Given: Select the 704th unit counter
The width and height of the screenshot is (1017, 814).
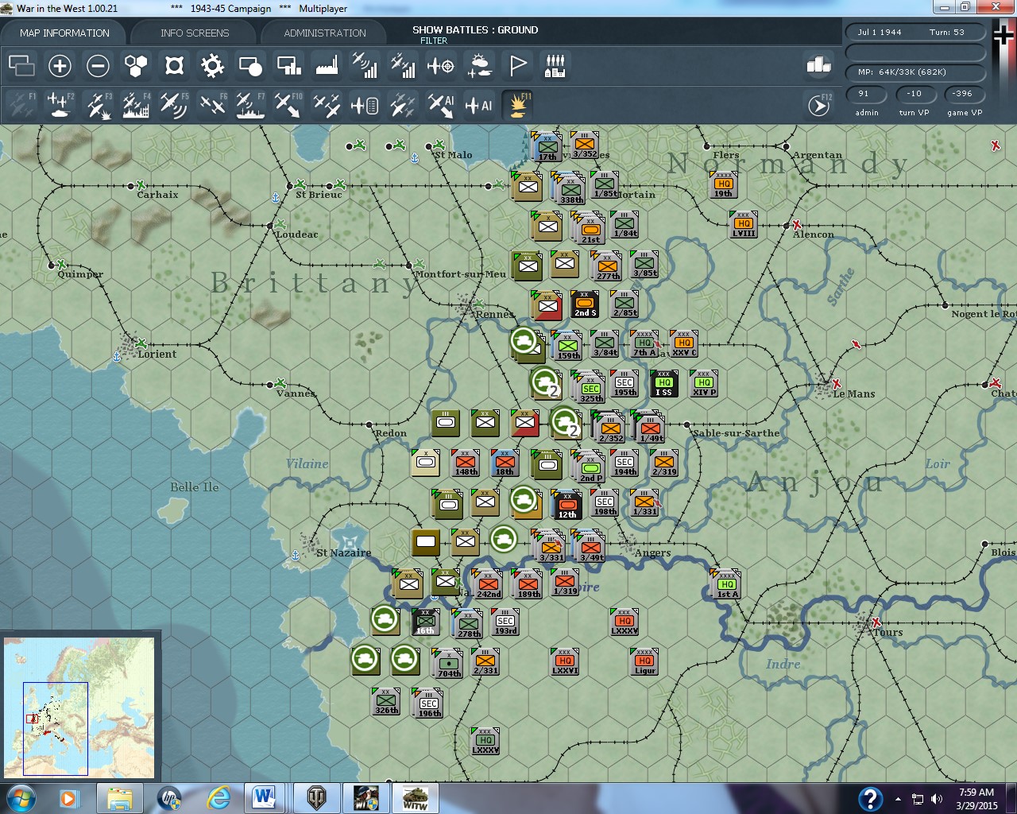Looking at the screenshot, I should pyautogui.click(x=449, y=663).
